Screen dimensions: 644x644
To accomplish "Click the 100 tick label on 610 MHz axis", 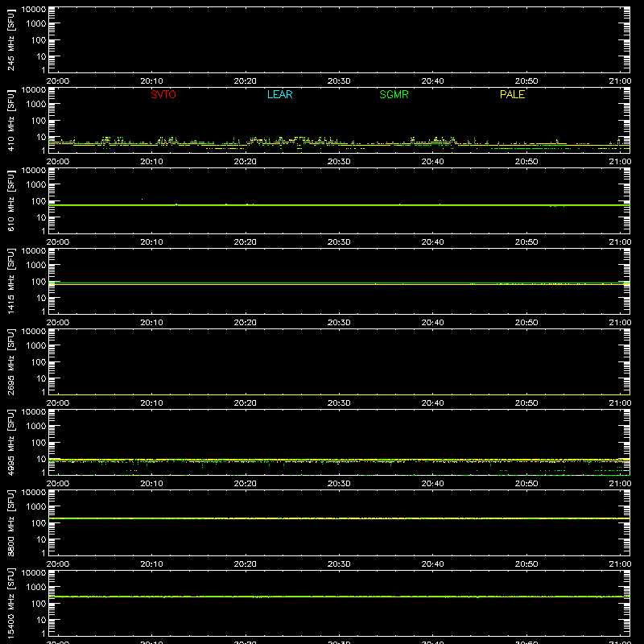I will (x=39, y=201).
